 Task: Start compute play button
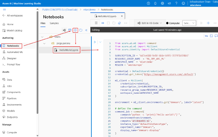click(201, 23)
